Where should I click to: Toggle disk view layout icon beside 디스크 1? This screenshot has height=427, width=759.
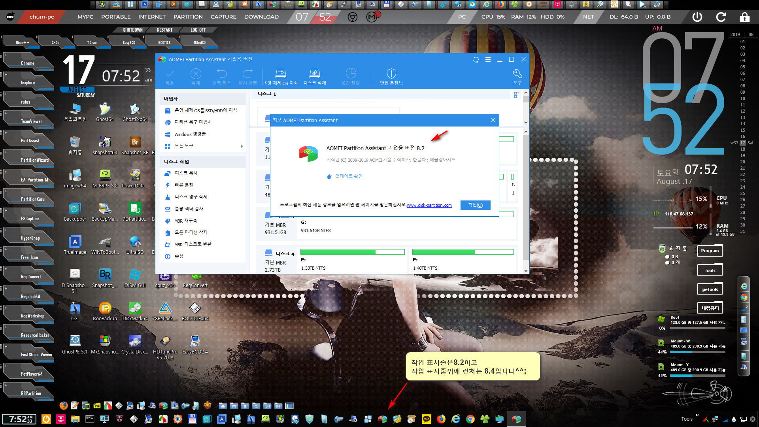click(516, 95)
